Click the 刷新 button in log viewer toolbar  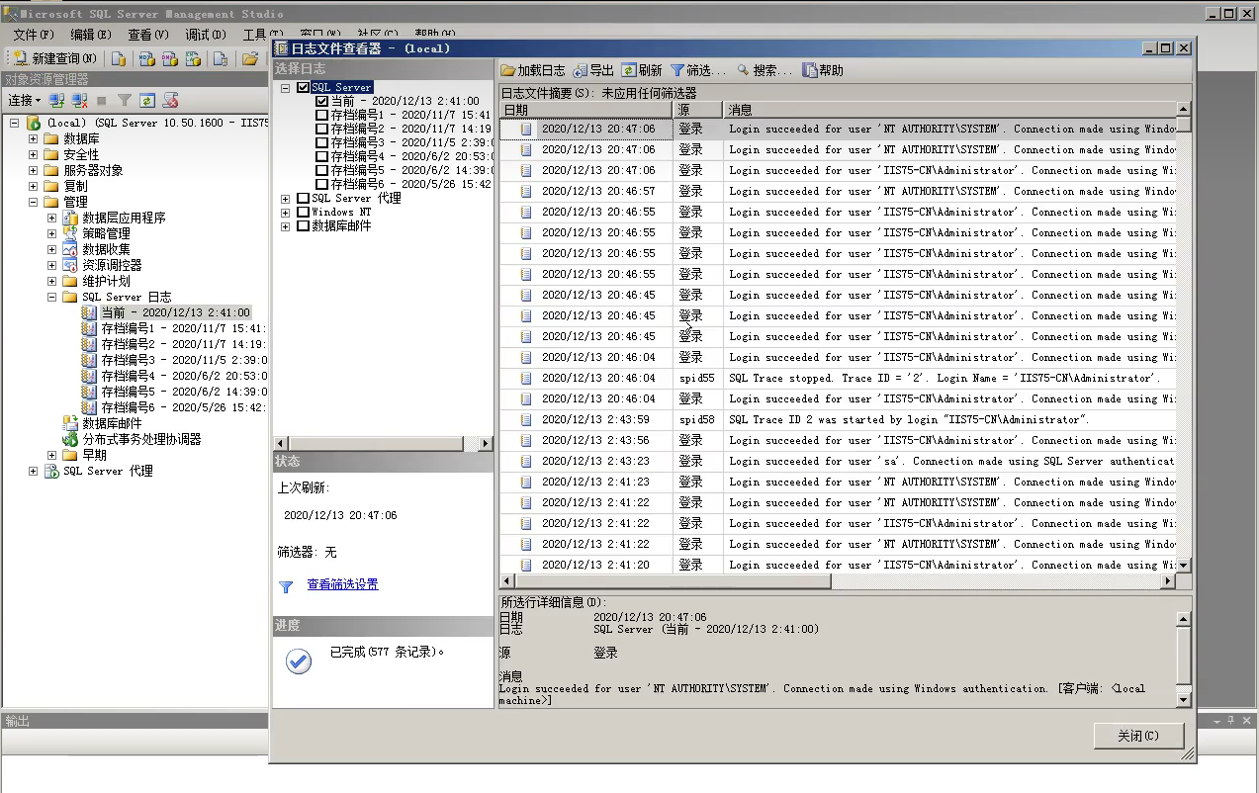642,70
